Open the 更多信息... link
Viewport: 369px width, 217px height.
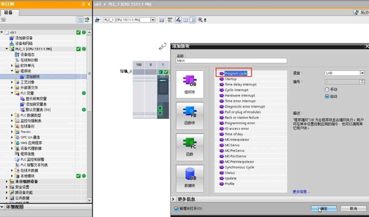(301, 192)
